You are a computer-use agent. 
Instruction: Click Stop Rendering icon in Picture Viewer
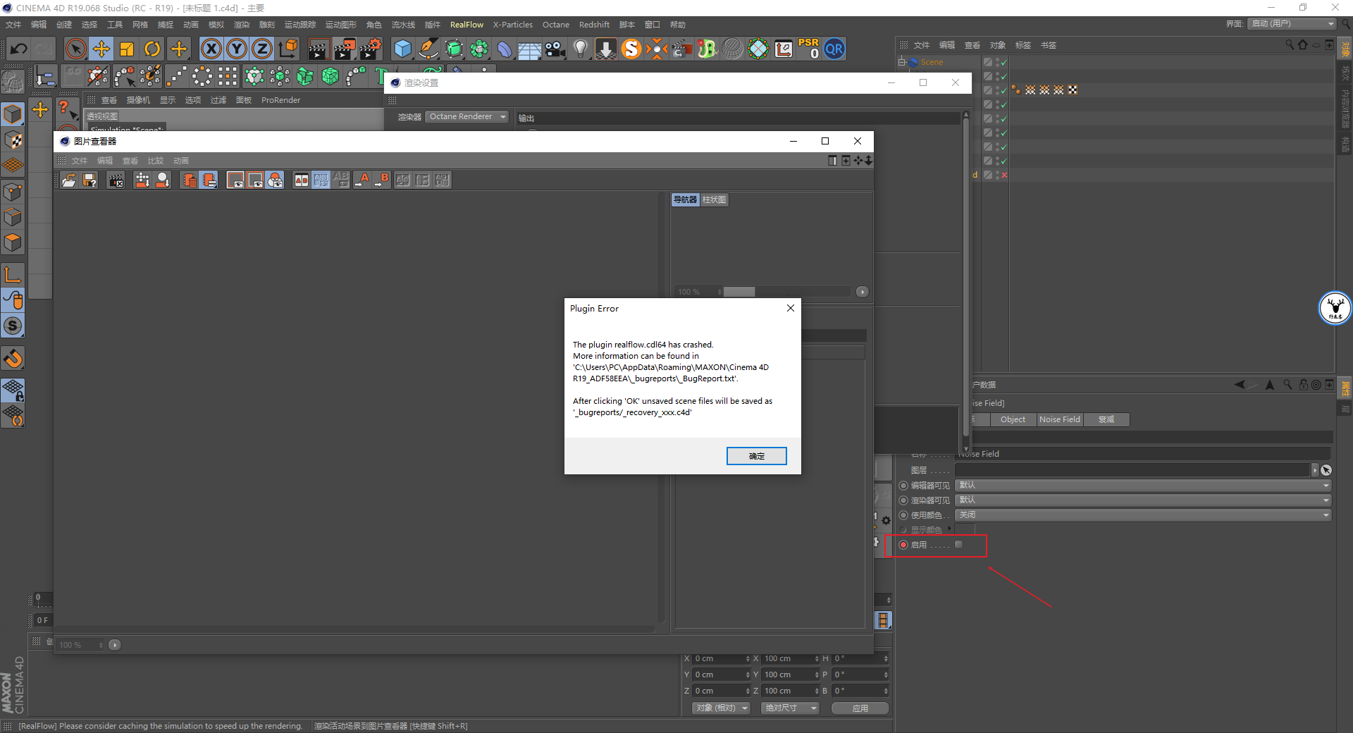tap(116, 180)
